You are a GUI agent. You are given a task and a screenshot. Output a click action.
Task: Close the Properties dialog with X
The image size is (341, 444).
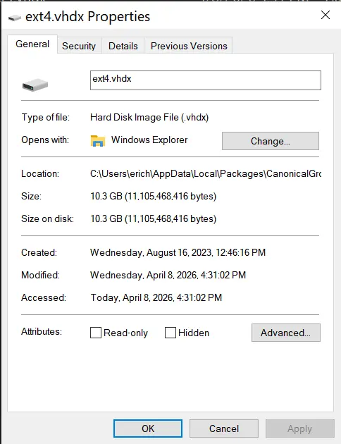[325, 15]
